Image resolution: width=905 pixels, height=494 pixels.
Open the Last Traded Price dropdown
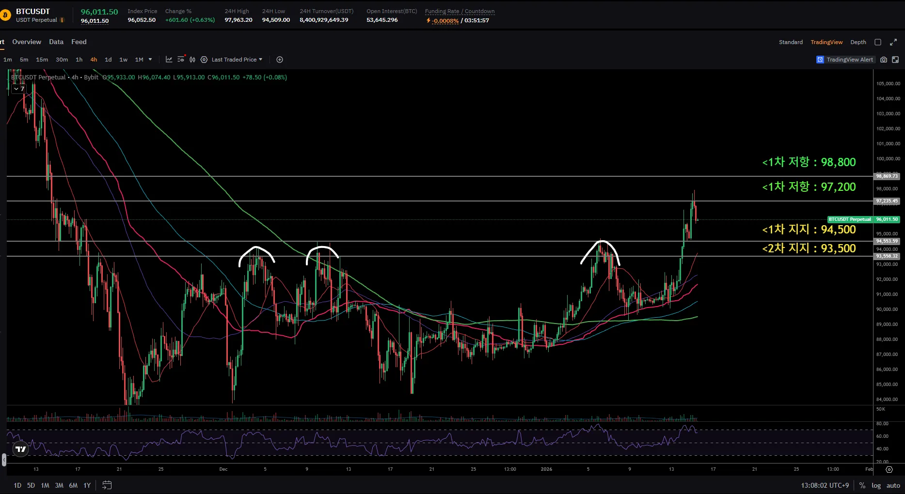237,60
